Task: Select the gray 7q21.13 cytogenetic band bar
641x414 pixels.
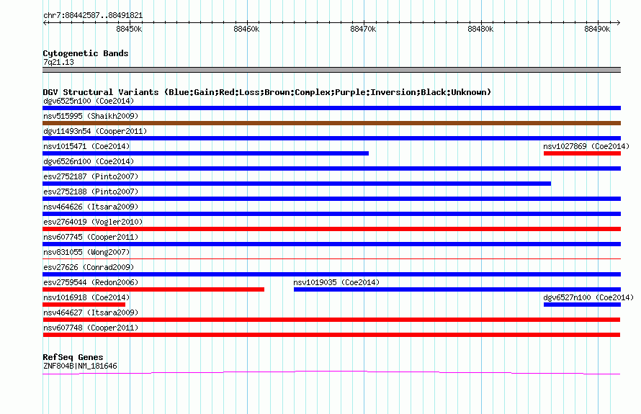Action: (x=331, y=70)
